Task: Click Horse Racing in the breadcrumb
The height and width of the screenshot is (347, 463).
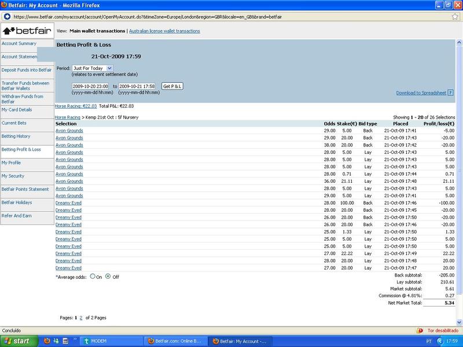Action: [x=68, y=117]
